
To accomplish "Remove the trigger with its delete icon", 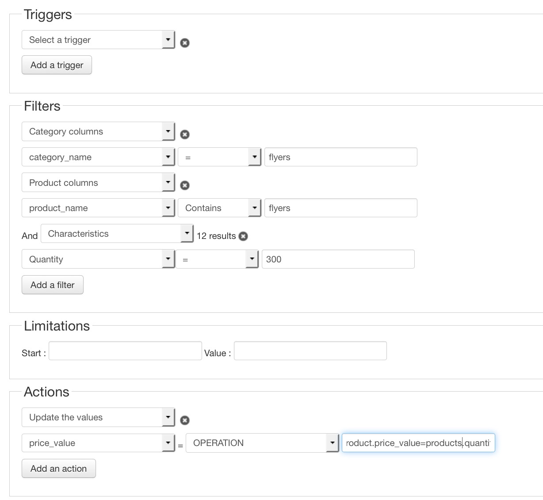I will (185, 43).
